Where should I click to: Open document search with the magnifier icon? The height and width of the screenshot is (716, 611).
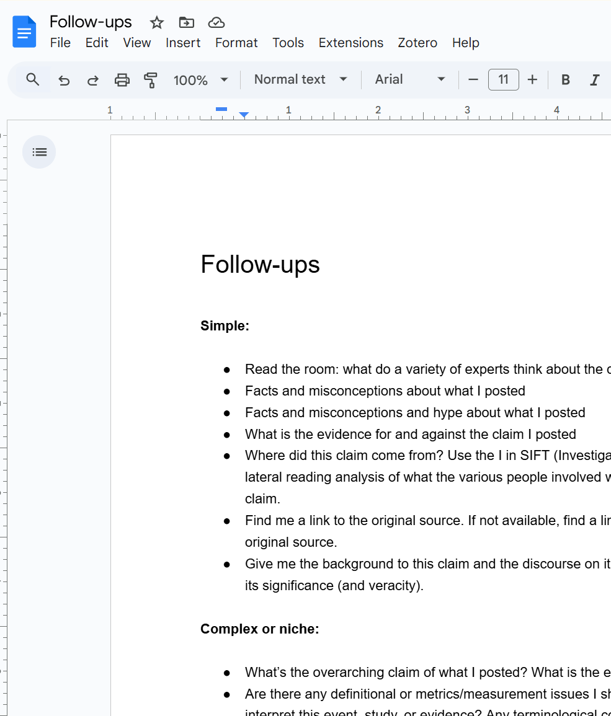click(32, 79)
